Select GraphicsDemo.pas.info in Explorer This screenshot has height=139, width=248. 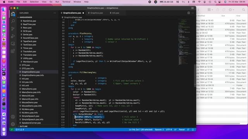click(x=33, y=75)
